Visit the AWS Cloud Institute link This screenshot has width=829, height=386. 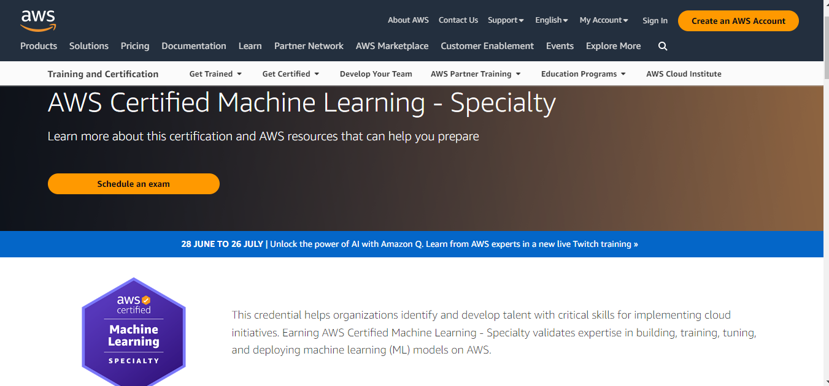click(x=684, y=74)
